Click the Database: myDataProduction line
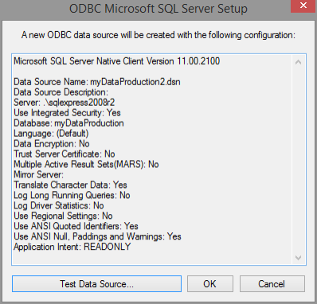 click(x=68, y=123)
